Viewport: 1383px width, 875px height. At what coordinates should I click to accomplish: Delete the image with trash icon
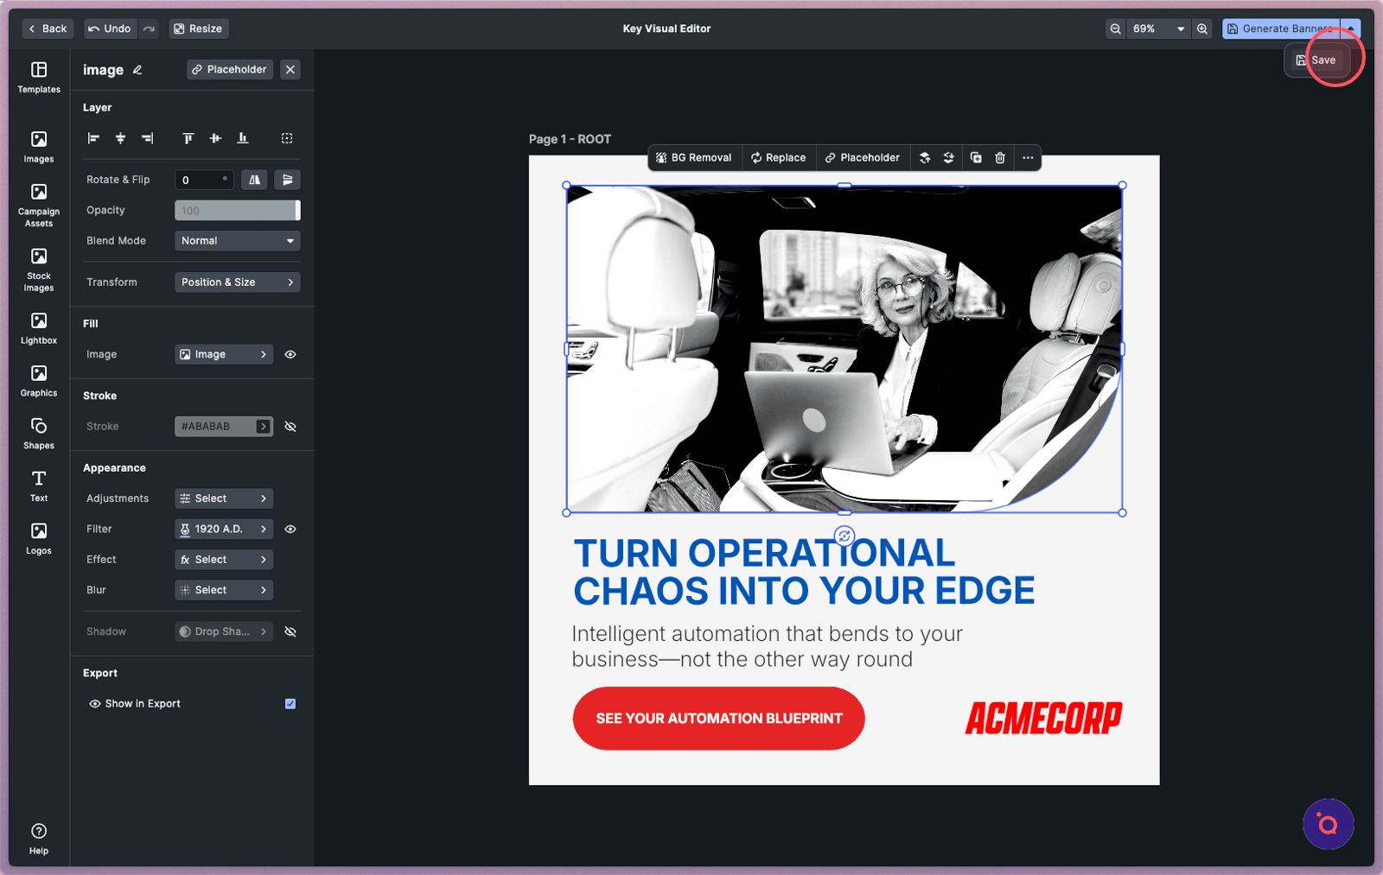pyautogui.click(x=1000, y=158)
